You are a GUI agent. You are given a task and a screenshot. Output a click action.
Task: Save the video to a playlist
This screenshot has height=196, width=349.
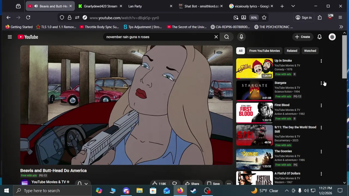[213, 184]
